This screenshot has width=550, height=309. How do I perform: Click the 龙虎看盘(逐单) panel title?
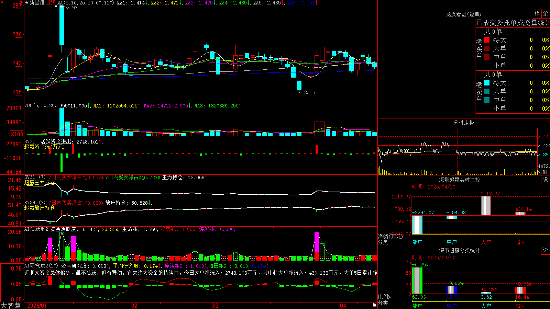click(x=463, y=14)
